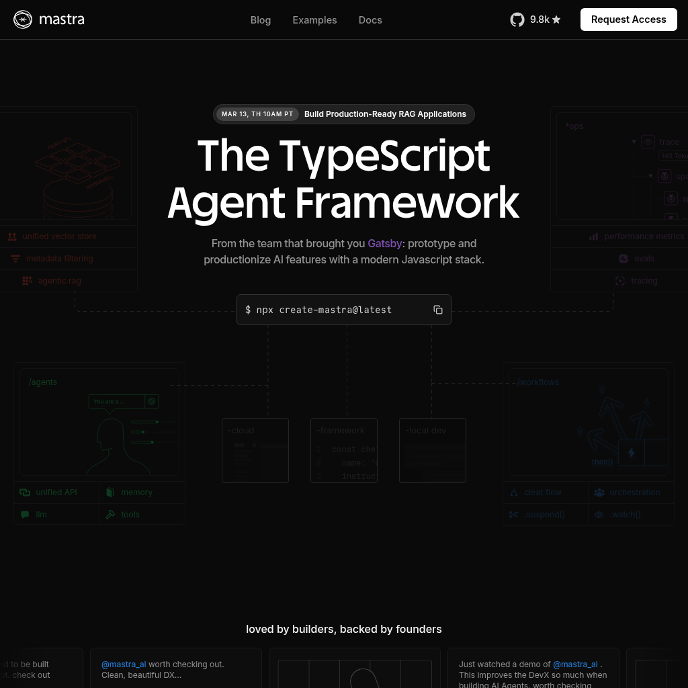
Task: Click the evals icon
Action: pyautogui.click(x=623, y=259)
